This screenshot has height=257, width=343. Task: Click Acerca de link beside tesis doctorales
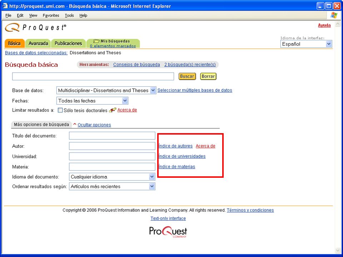coord(127,110)
